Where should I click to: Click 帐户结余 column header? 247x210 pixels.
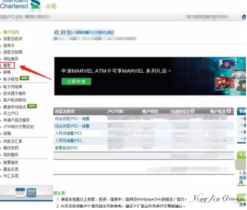click(x=218, y=112)
